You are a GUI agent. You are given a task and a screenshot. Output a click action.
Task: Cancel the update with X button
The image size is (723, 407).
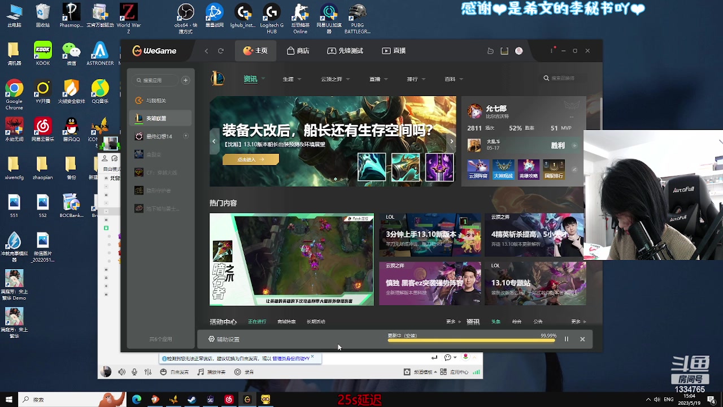pos(582,339)
